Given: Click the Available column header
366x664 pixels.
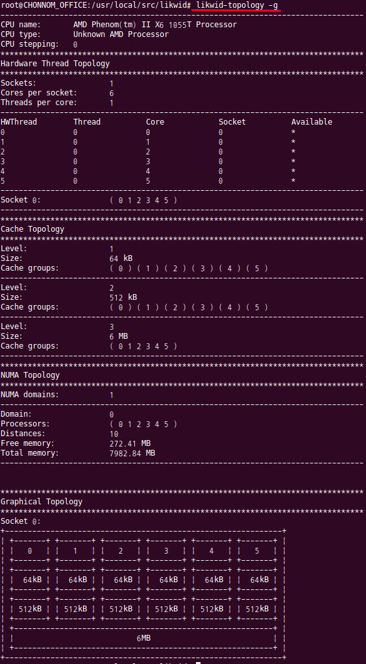Looking at the screenshot, I should click(311, 122).
